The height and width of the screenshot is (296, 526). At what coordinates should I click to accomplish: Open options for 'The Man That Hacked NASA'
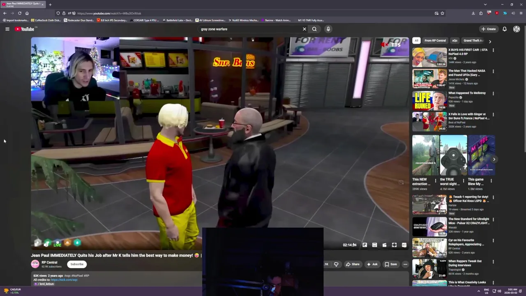493,71
